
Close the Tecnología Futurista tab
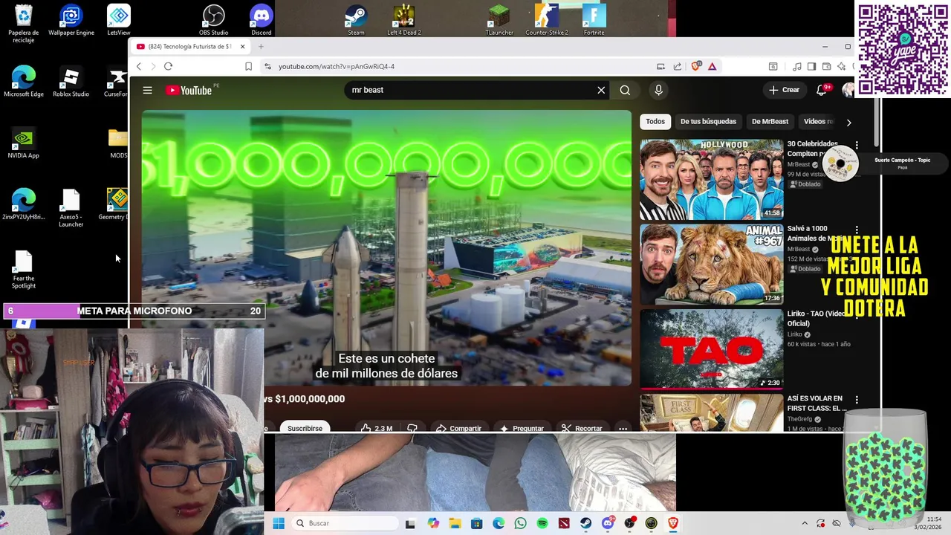[242, 46]
